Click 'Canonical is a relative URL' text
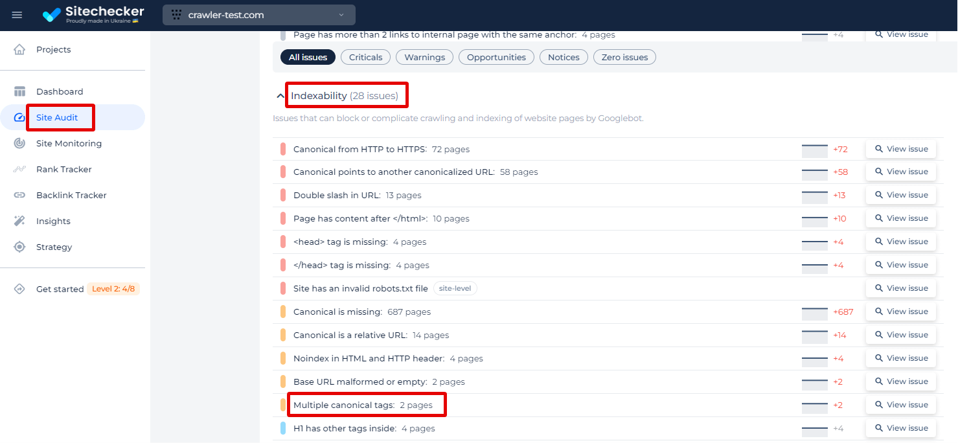The height and width of the screenshot is (443, 958). 350,335
